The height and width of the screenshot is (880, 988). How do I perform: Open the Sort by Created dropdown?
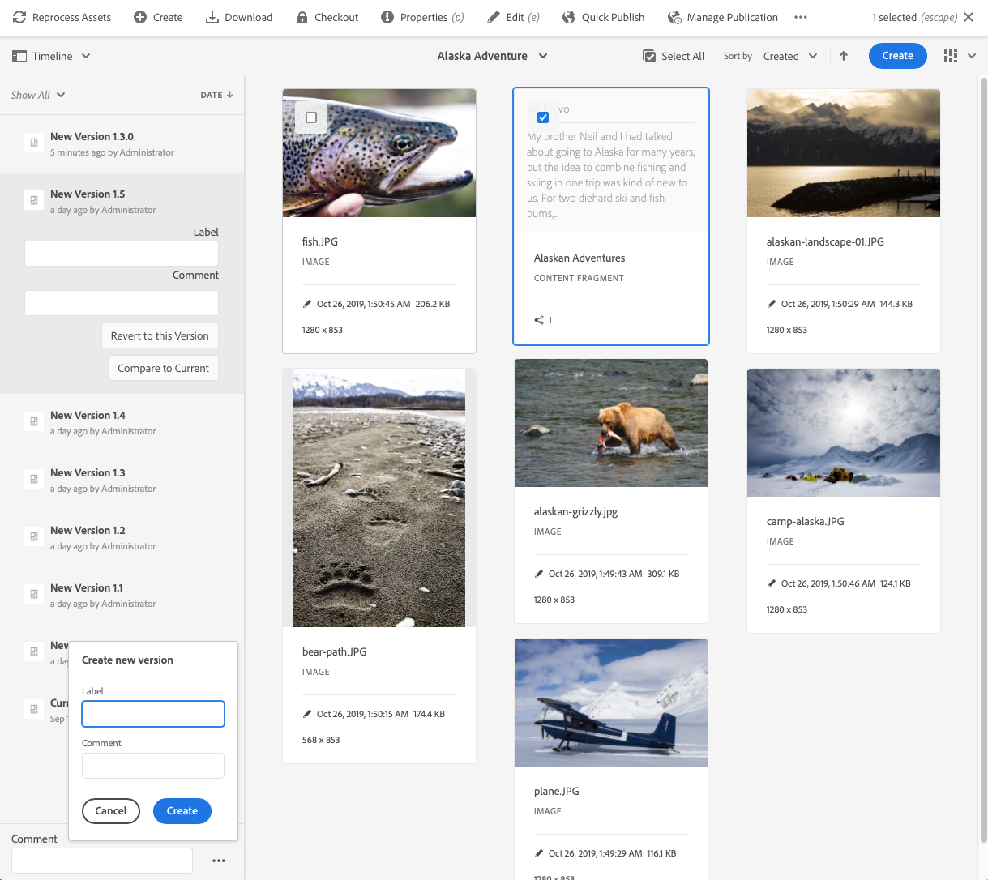pos(789,56)
